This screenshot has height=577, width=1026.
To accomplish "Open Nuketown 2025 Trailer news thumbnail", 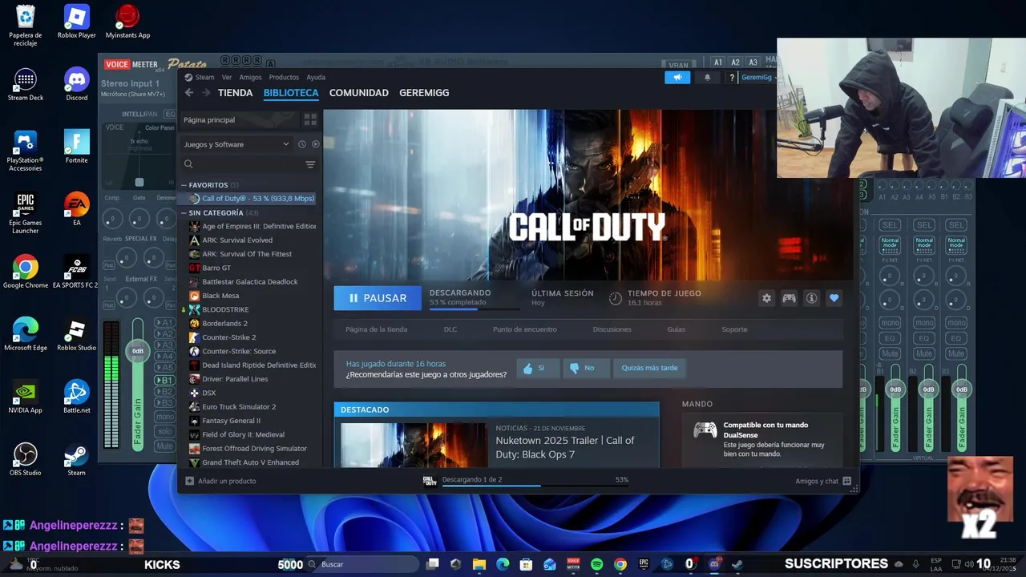I will pos(414,445).
